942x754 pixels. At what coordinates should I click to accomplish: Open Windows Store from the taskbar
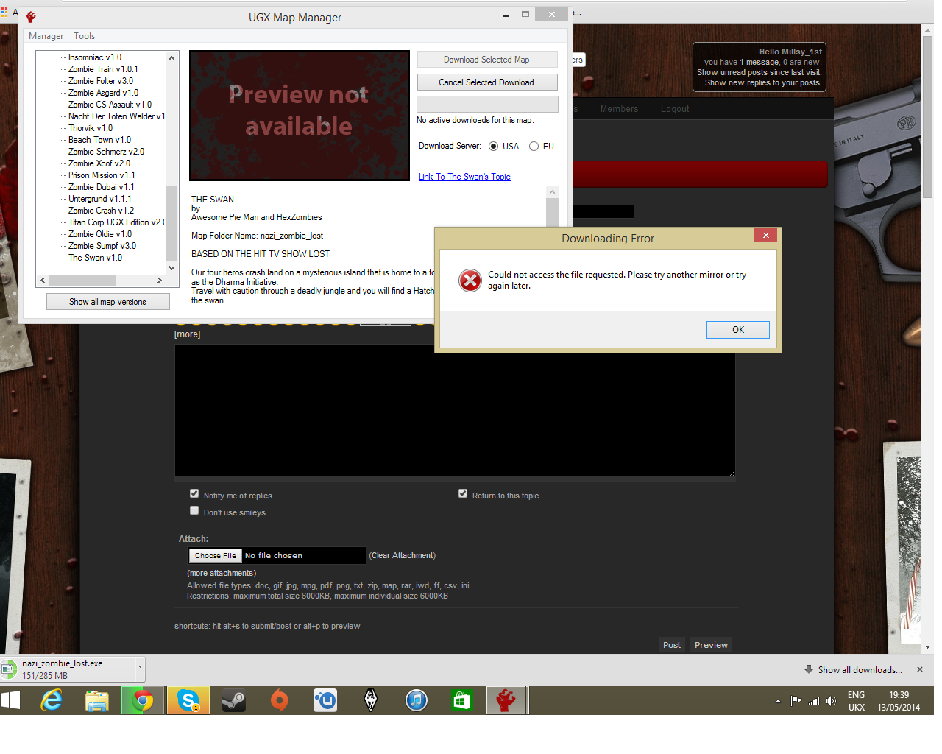coord(462,700)
